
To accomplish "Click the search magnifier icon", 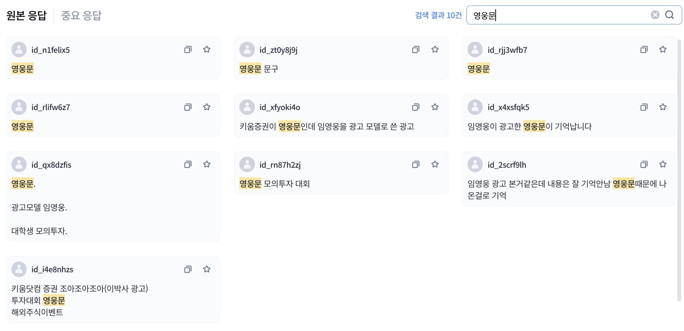I will coord(669,15).
